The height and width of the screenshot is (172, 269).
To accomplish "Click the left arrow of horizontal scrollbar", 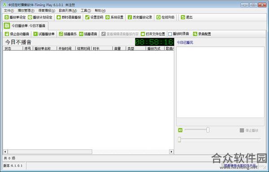I will 5,151.
